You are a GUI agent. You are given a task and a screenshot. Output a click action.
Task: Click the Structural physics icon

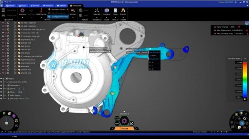(22, 11)
